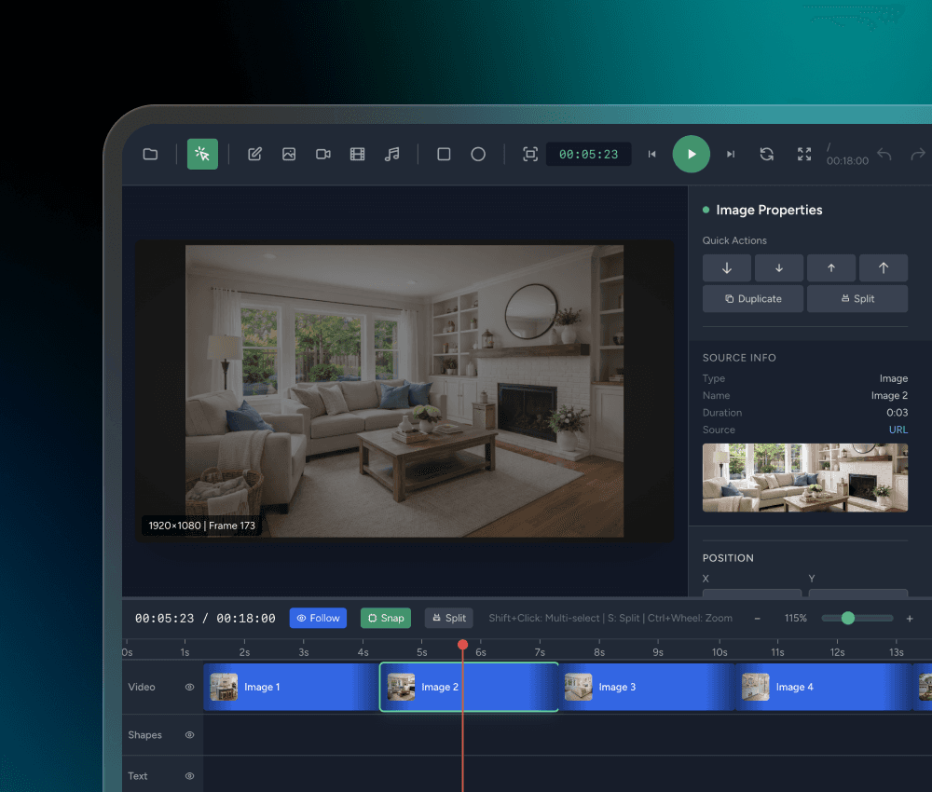Click the Name value Image 2

[x=889, y=395]
